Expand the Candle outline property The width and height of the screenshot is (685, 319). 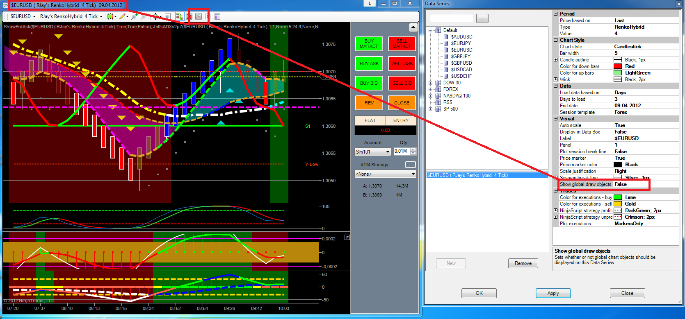[x=556, y=60]
